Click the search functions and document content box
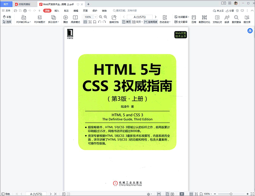Image resolution: width=255 pixels, height=196 pixels. 125,11
